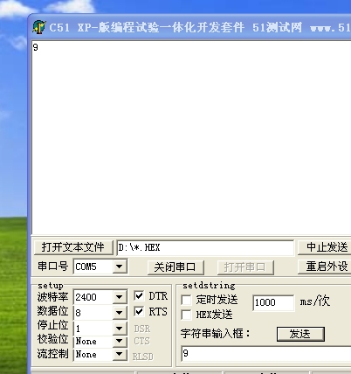Expand the 流控制 flow control dropdown

click(x=120, y=354)
